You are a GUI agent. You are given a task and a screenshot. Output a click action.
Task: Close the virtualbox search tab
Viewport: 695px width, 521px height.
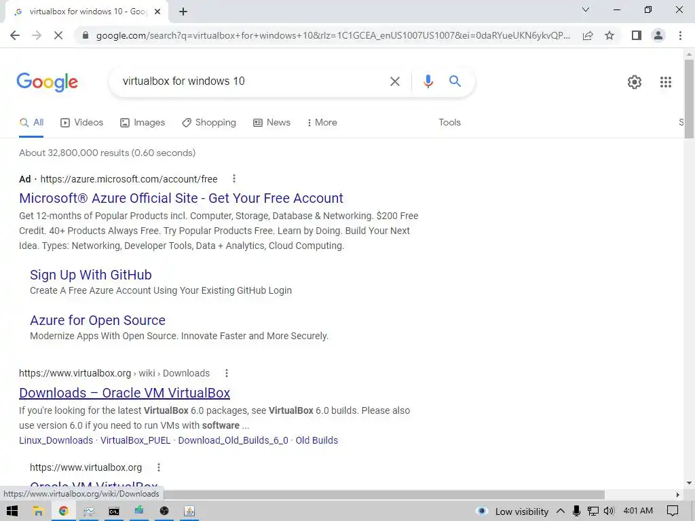tap(157, 12)
